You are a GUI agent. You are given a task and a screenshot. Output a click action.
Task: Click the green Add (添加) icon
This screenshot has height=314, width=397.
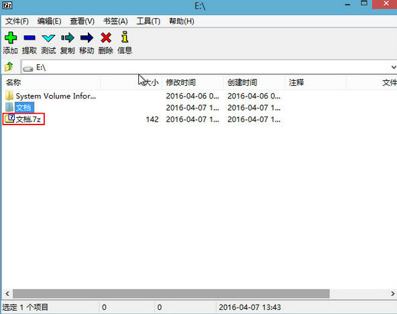tap(10, 38)
